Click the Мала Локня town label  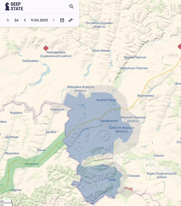[100, 51]
